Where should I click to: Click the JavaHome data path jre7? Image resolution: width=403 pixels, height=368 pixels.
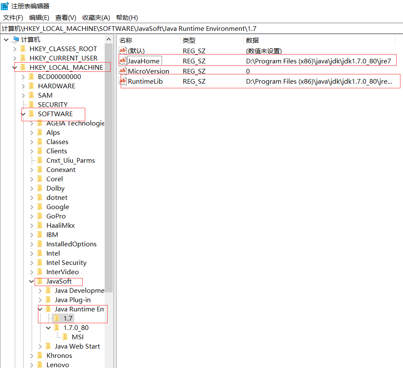click(319, 61)
